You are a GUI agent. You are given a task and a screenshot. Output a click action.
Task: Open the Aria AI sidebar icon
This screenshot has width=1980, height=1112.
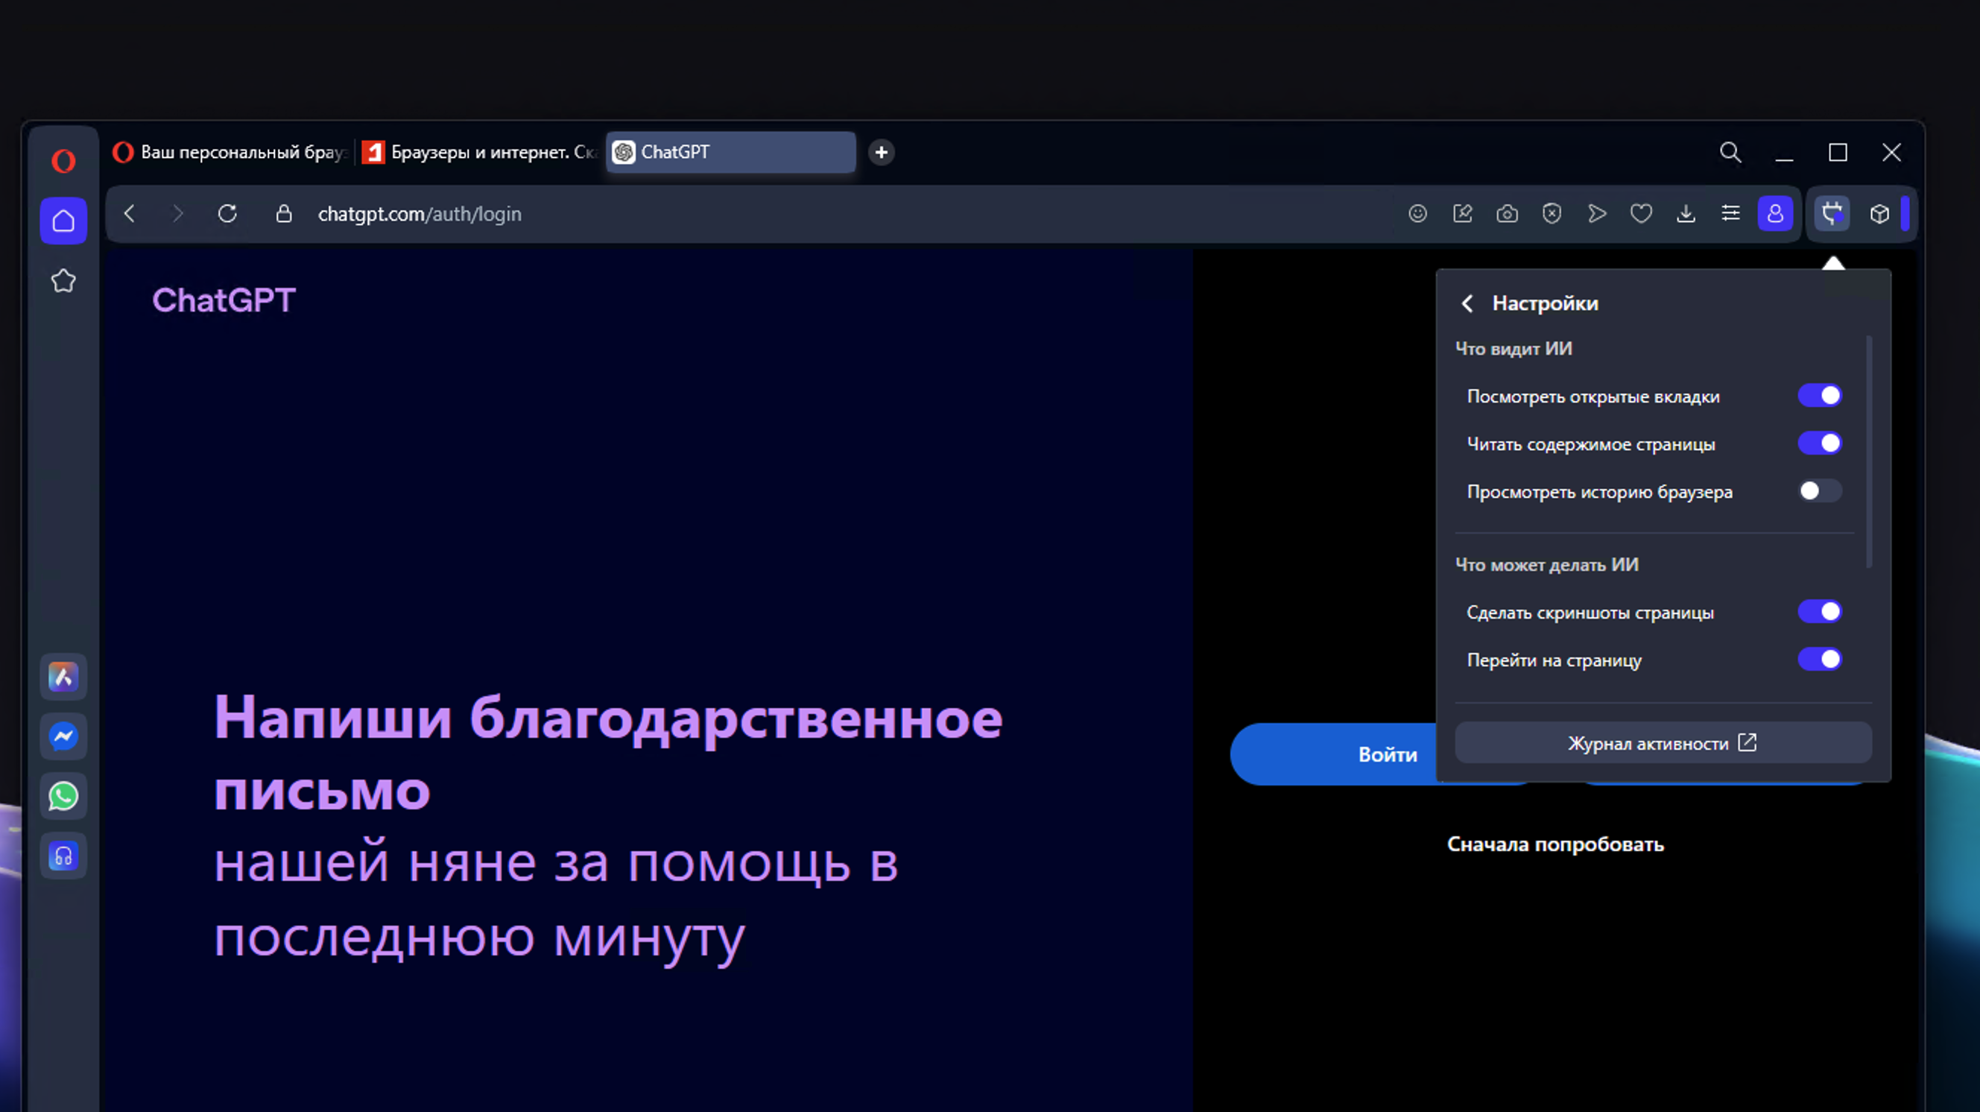[63, 677]
